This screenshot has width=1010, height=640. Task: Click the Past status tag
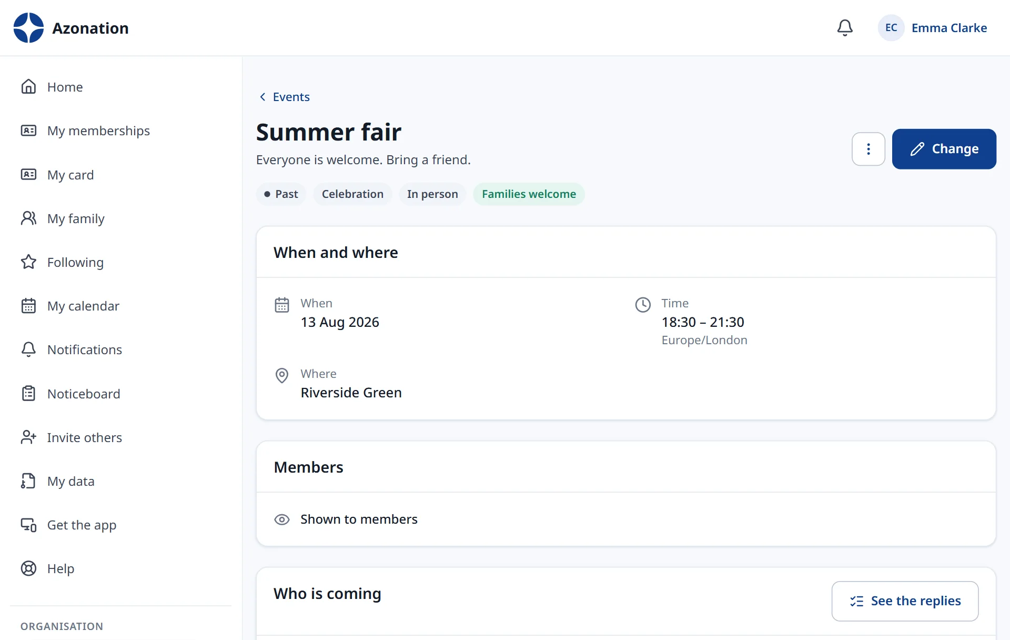(x=281, y=194)
